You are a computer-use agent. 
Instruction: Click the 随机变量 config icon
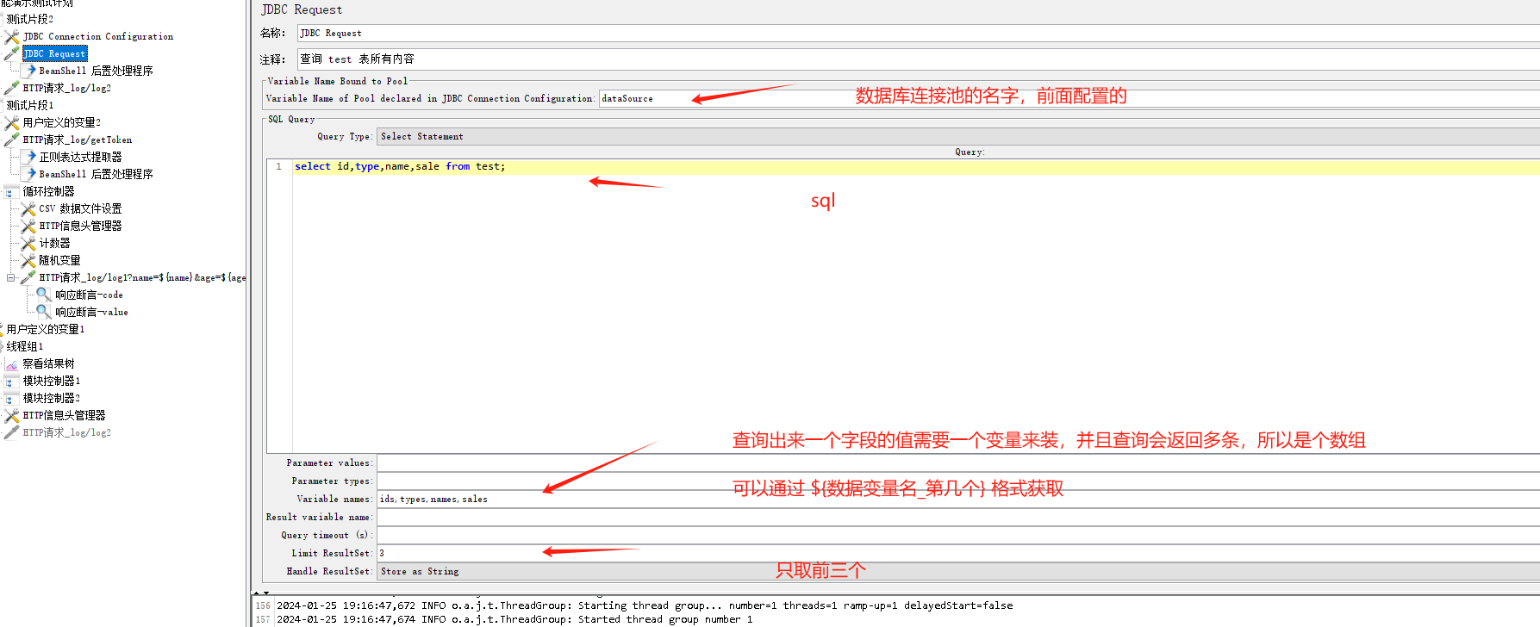pos(28,260)
